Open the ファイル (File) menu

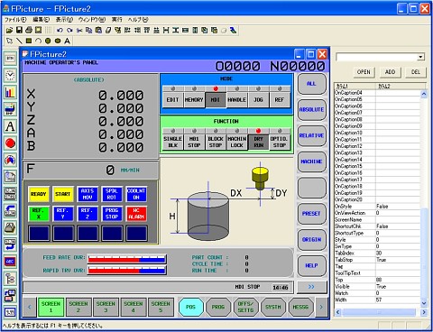pos(15,20)
